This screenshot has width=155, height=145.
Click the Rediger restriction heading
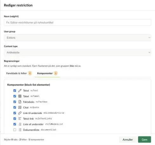(x=18, y=5)
